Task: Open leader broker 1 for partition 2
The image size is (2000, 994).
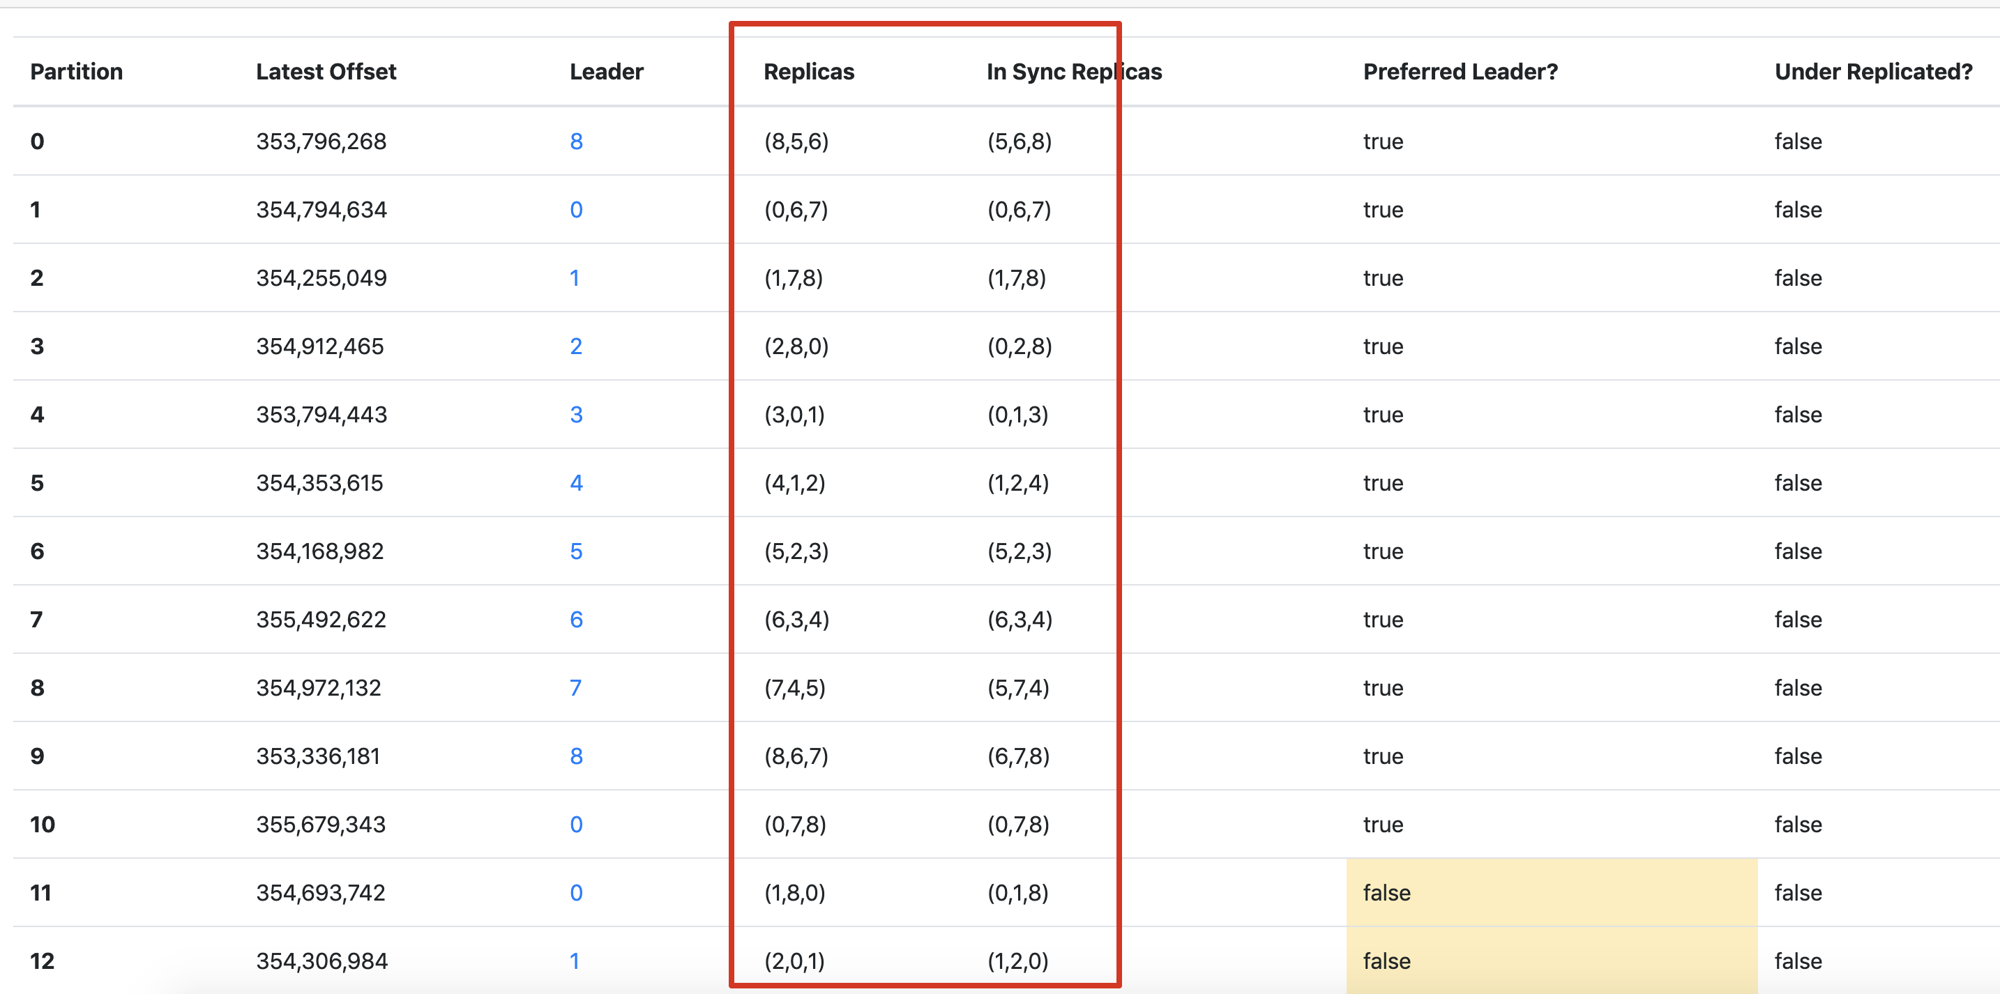Action: point(575,278)
